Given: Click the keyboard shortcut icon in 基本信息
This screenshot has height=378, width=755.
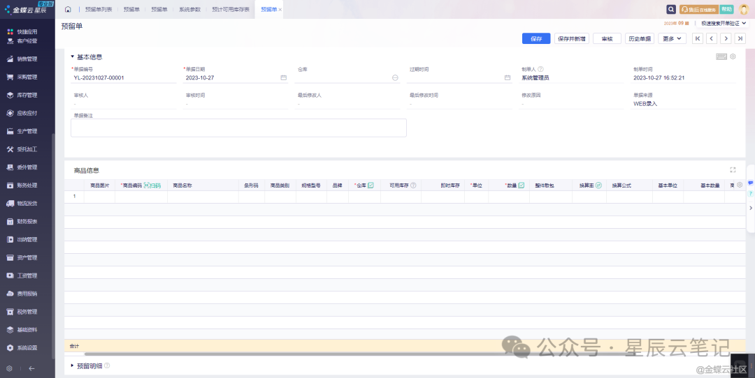Looking at the screenshot, I should [721, 56].
